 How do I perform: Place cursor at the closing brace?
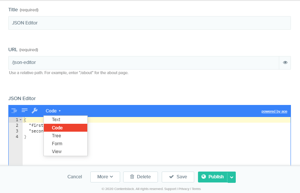point(25,137)
